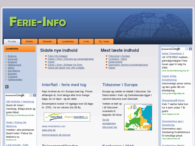The width and height of the screenshot is (195, 146).
Task: Open Super billig biludlejning ad
Action: click(169, 78)
